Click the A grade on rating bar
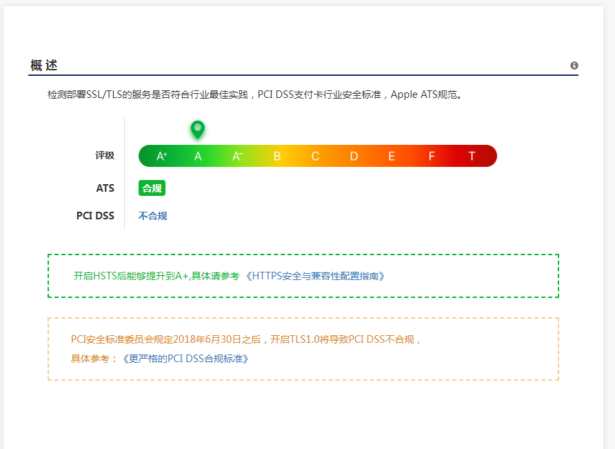 point(198,156)
